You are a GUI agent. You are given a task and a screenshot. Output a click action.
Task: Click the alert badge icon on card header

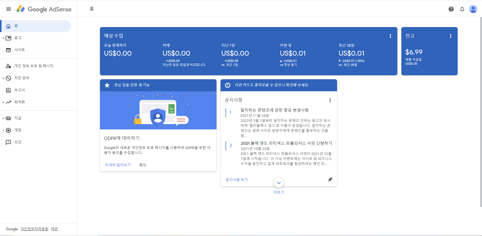228,85
